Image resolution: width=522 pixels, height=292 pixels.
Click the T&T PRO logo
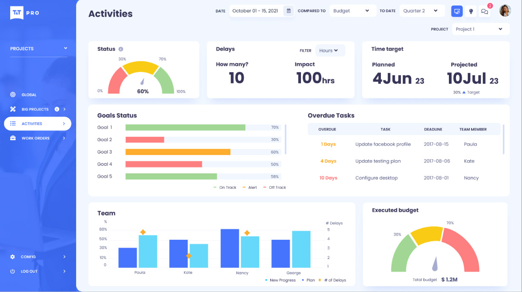pos(25,13)
